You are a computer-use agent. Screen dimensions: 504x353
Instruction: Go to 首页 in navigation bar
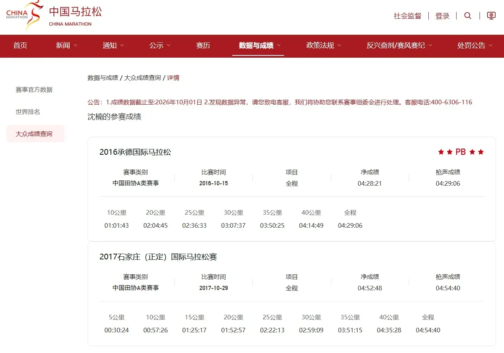tap(20, 45)
